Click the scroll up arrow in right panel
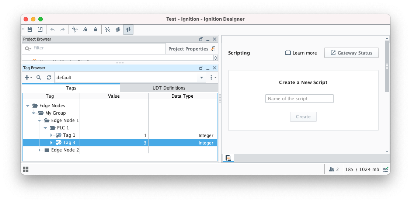The height and width of the screenshot is (202, 411). (387, 38)
